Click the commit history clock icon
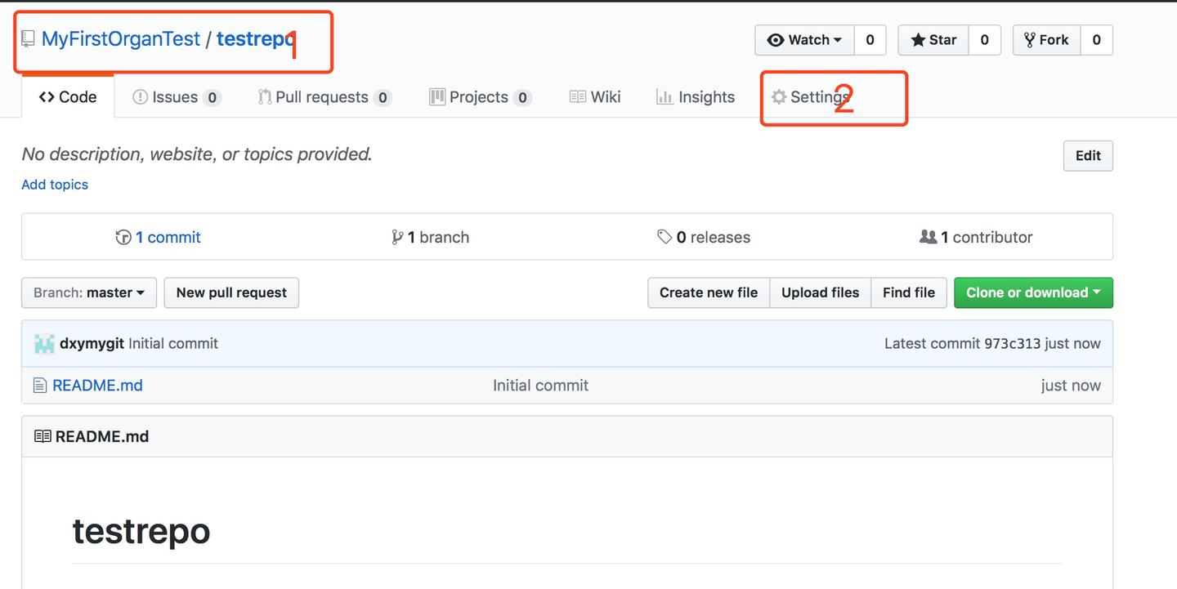This screenshot has height=589, width=1177. [x=123, y=237]
